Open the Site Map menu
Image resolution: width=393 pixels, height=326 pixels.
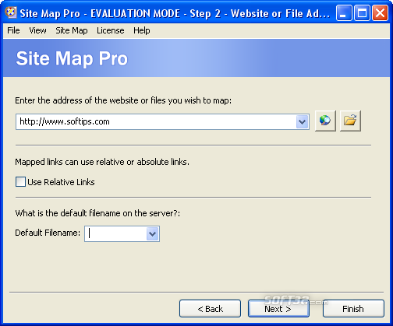pyautogui.click(x=72, y=30)
